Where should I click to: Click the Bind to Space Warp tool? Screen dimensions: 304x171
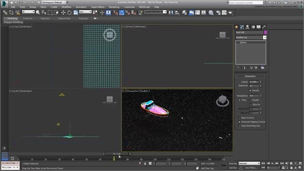(x=18, y=13)
